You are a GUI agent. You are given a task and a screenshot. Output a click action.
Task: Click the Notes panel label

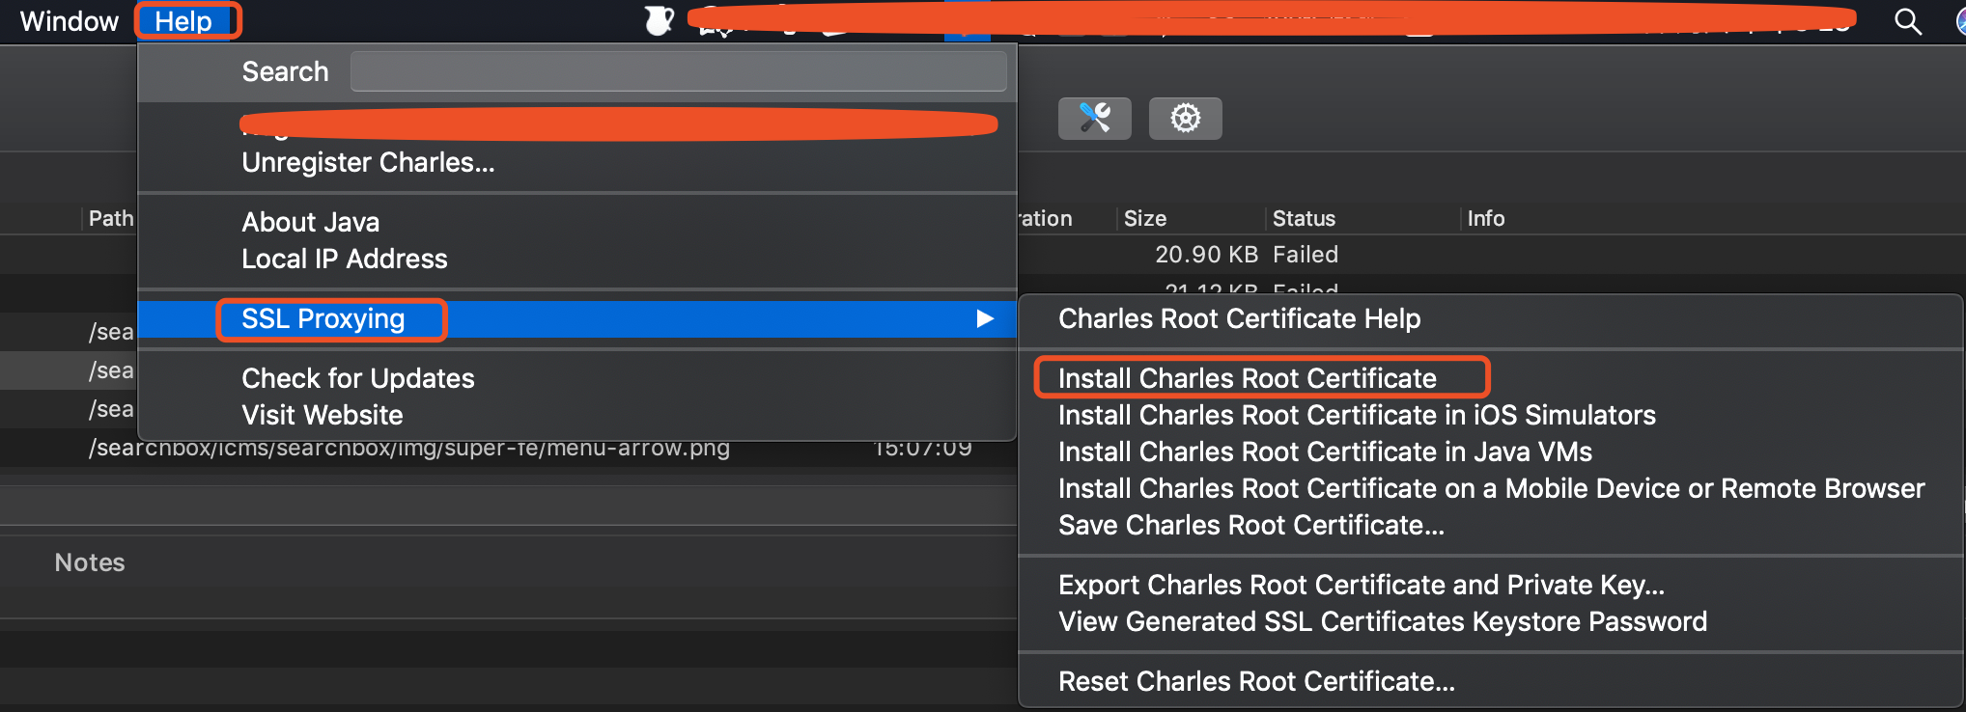point(89,562)
